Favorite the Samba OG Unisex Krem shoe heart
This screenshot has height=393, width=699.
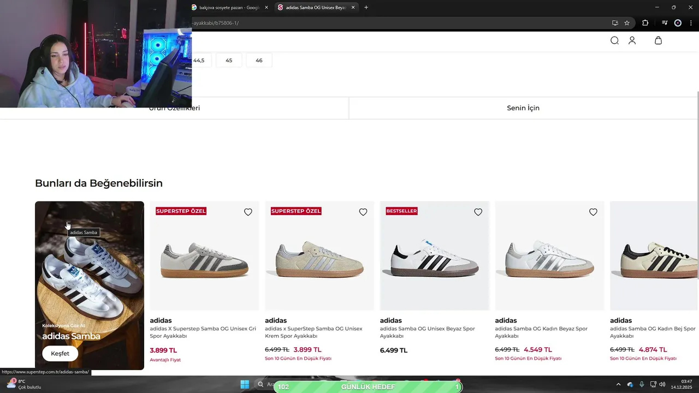tap(363, 212)
